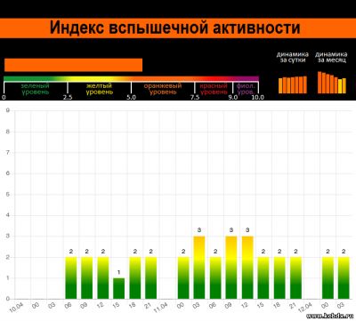Click the 'динамика за сутки' mini chart

[x=293, y=84]
